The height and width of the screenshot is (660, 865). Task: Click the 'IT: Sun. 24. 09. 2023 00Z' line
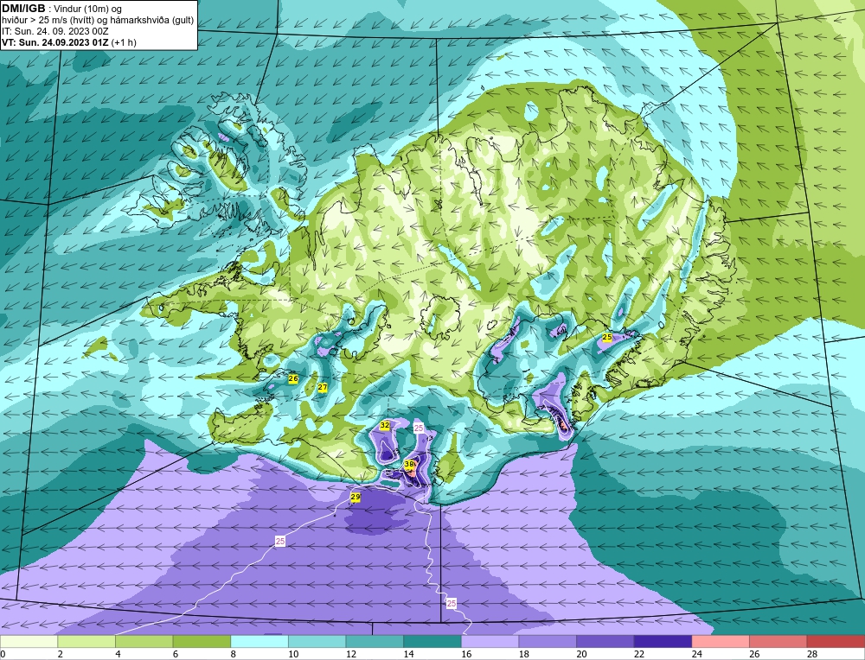54,31
